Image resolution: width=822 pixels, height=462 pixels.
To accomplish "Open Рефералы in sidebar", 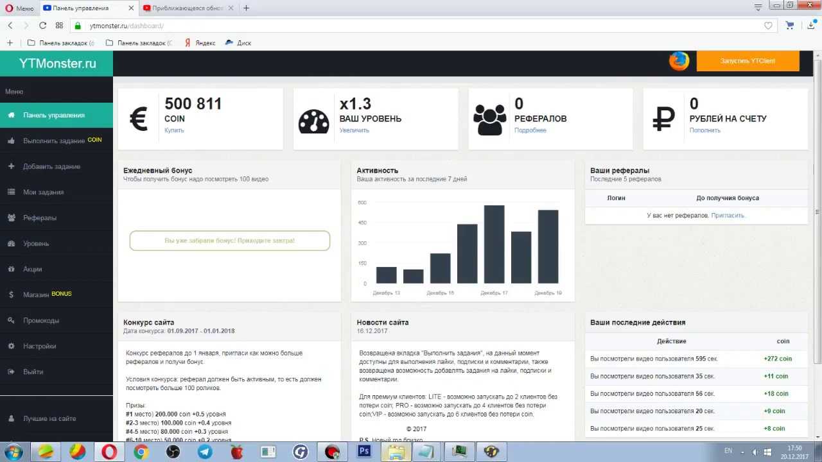I will [x=57, y=218].
